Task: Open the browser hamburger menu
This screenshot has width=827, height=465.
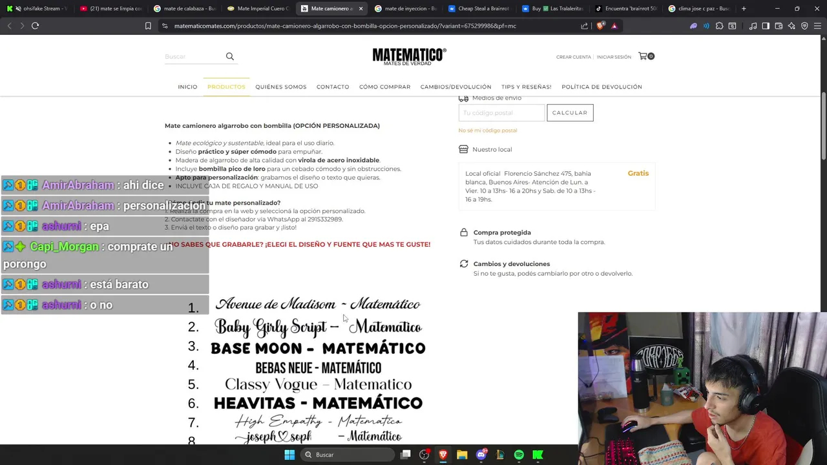Action: click(x=817, y=26)
